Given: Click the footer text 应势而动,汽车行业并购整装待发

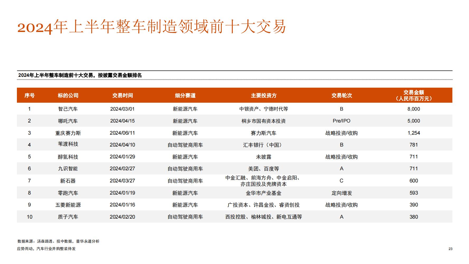Looking at the screenshot, I should (46, 249).
